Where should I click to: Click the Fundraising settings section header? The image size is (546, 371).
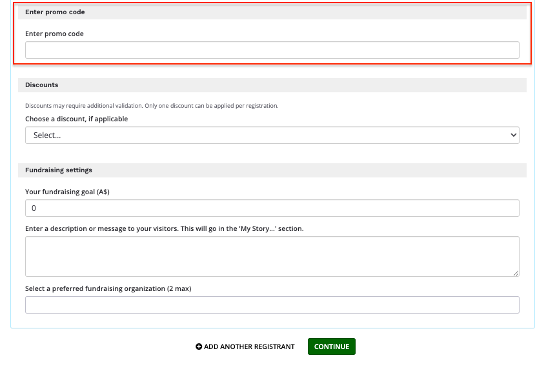point(59,170)
